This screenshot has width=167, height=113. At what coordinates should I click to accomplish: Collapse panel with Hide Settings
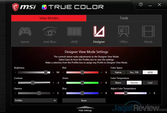pyautogui.click(x=85, y=109)
